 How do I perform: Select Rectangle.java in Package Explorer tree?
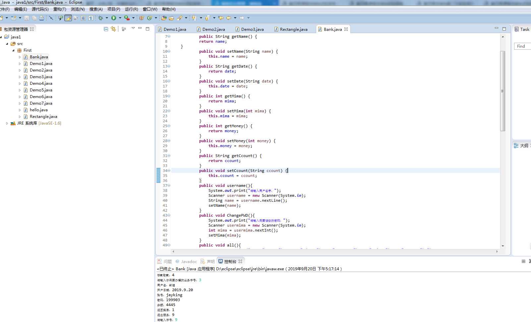(x=43, y=117)
